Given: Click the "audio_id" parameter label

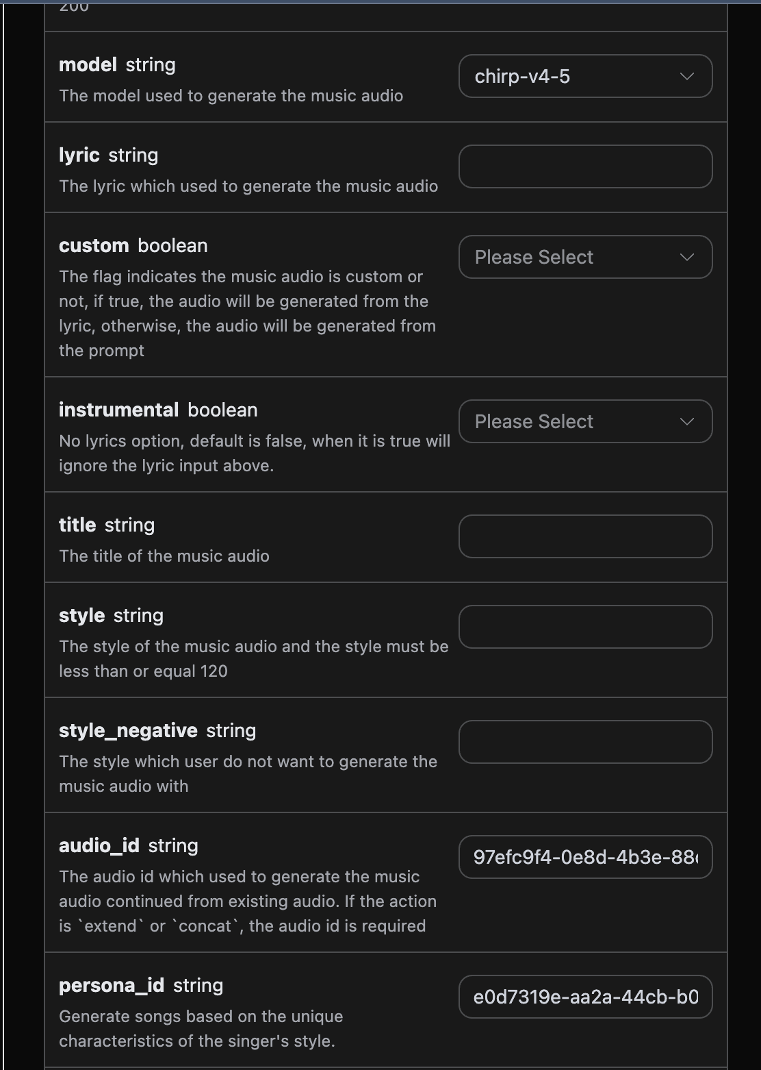Looking at the screenshot, I should point(99,846).
